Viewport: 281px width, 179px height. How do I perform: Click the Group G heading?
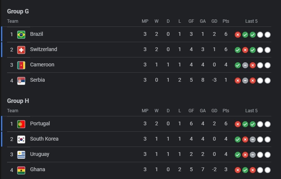[x=18, y=11]
